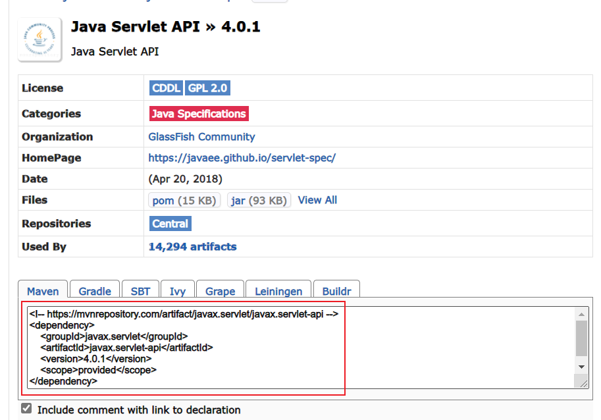Switch to the Grape tab
The image size is (601, 420).
tap(221, 290)
